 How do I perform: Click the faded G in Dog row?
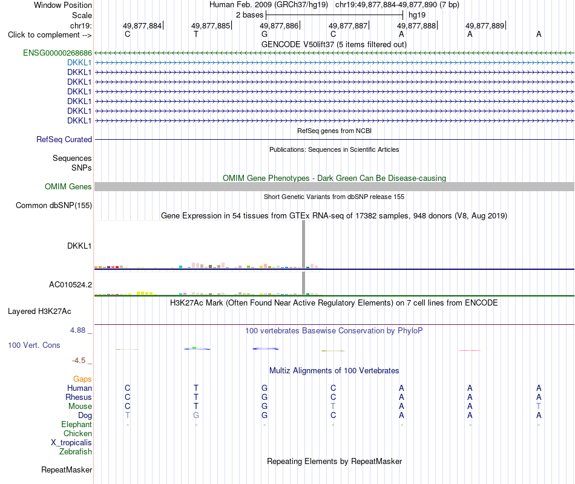click(196, 416)
